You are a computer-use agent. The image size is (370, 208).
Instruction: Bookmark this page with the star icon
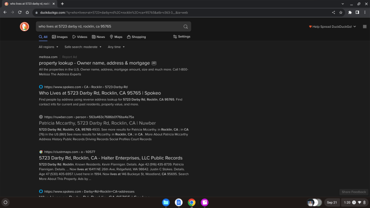[341, 12]
